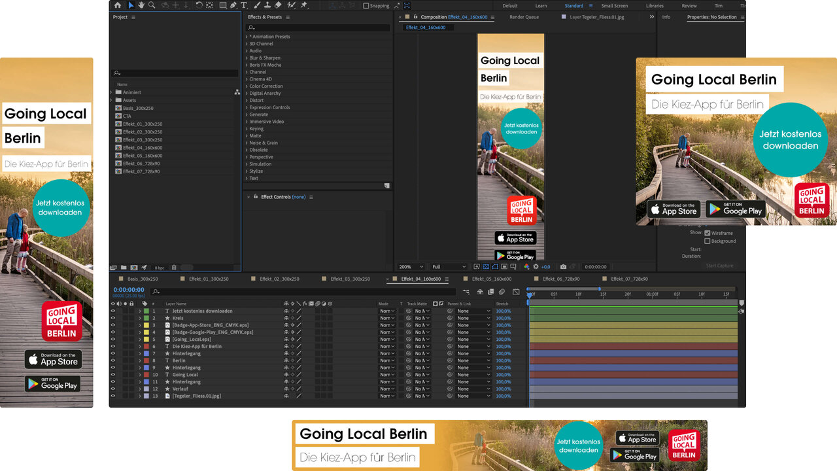Select the Eraser tool
837x471 pixels.
[x=278, y=5]
